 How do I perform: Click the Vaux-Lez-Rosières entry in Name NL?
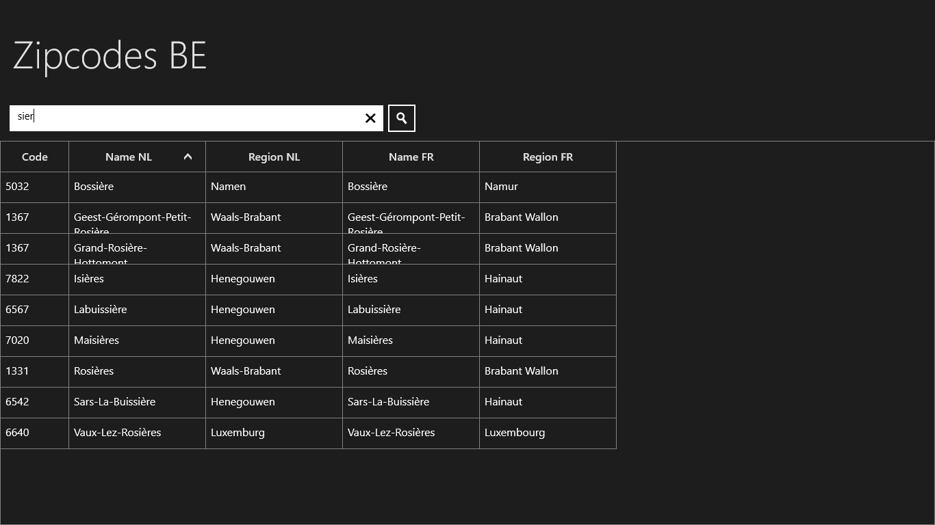point(117,433)
